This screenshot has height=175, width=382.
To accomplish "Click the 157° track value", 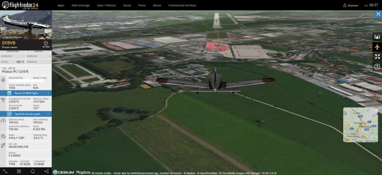I will tap(35, 108).
